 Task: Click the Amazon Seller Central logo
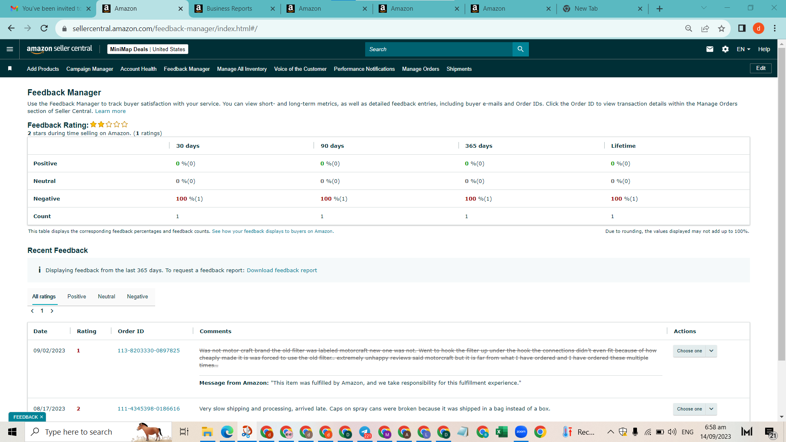pos(59,49)
